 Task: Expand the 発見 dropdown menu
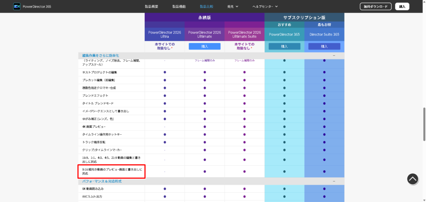pos(233,6)
